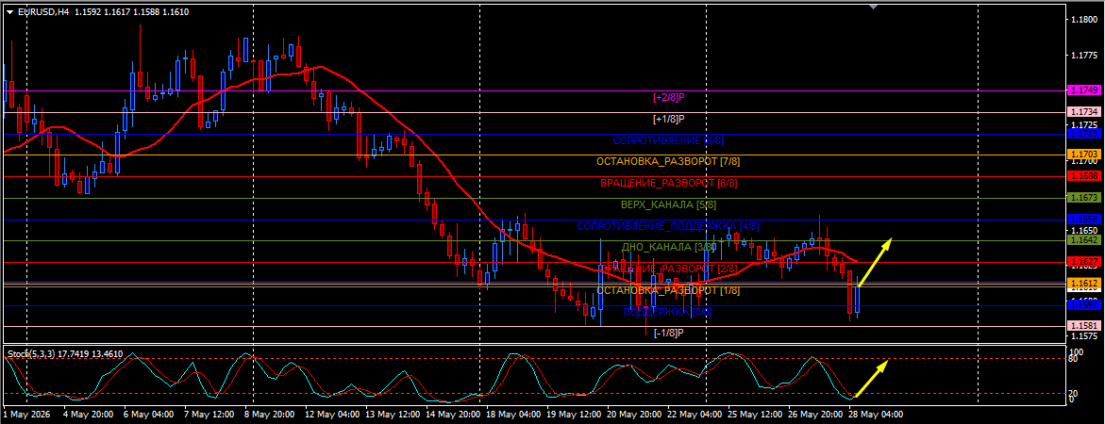Click the 6 May 04:00 time label
The width and height of the screenshot is (1105, 424).
coord(149,415)
